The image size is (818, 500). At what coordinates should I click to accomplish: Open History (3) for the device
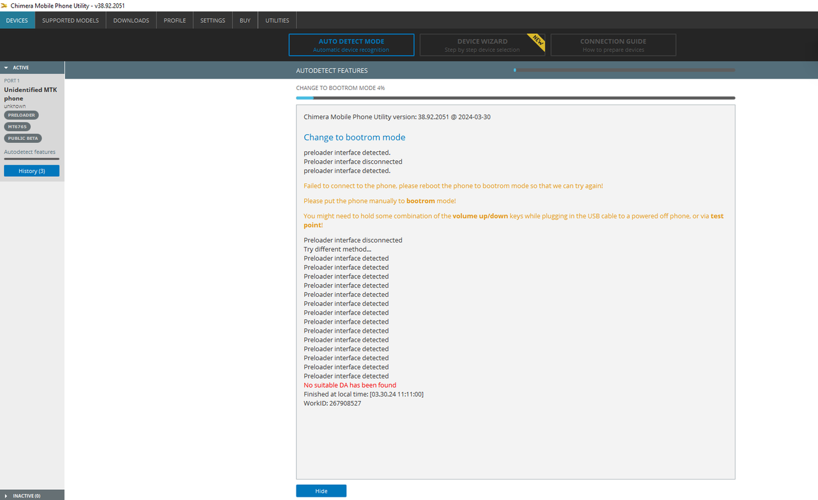click(x=31, y=170)
